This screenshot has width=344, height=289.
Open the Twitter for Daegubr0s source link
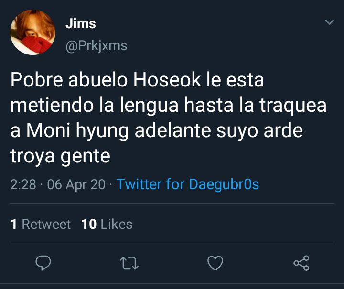tap(188, 184)
